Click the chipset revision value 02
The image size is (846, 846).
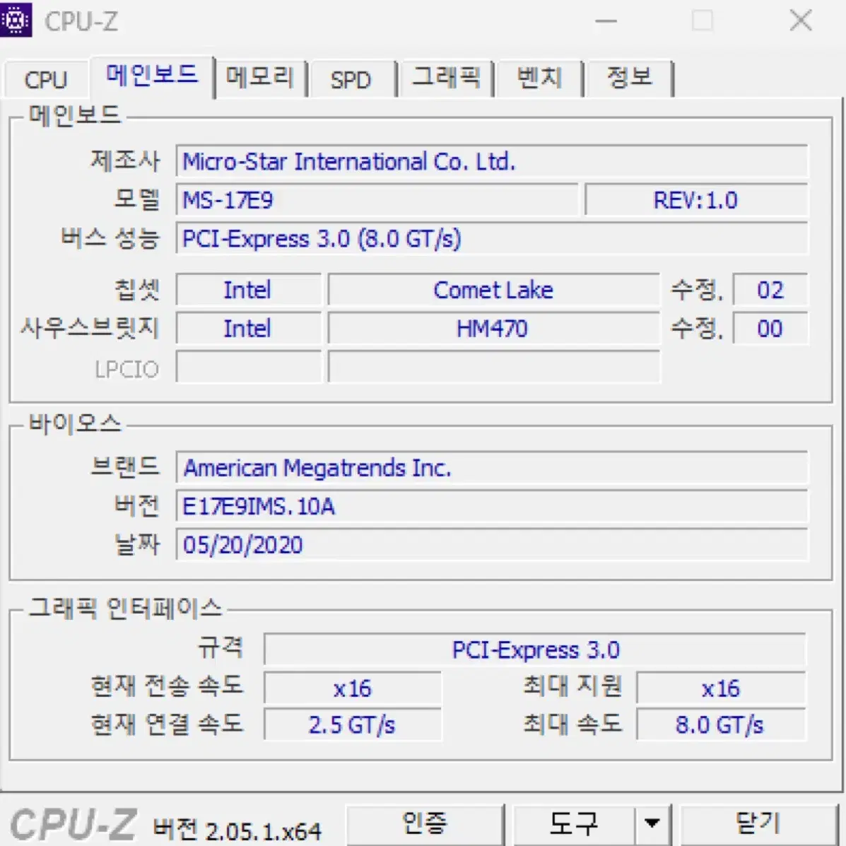[x=770, y=290]
